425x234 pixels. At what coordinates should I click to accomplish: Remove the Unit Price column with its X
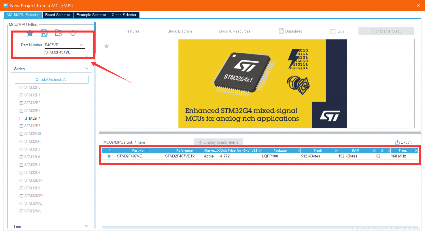[260, 151]
